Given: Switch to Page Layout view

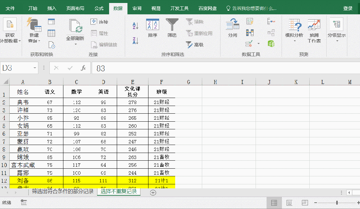Looking at the screenshot, I should pos(289,203).
